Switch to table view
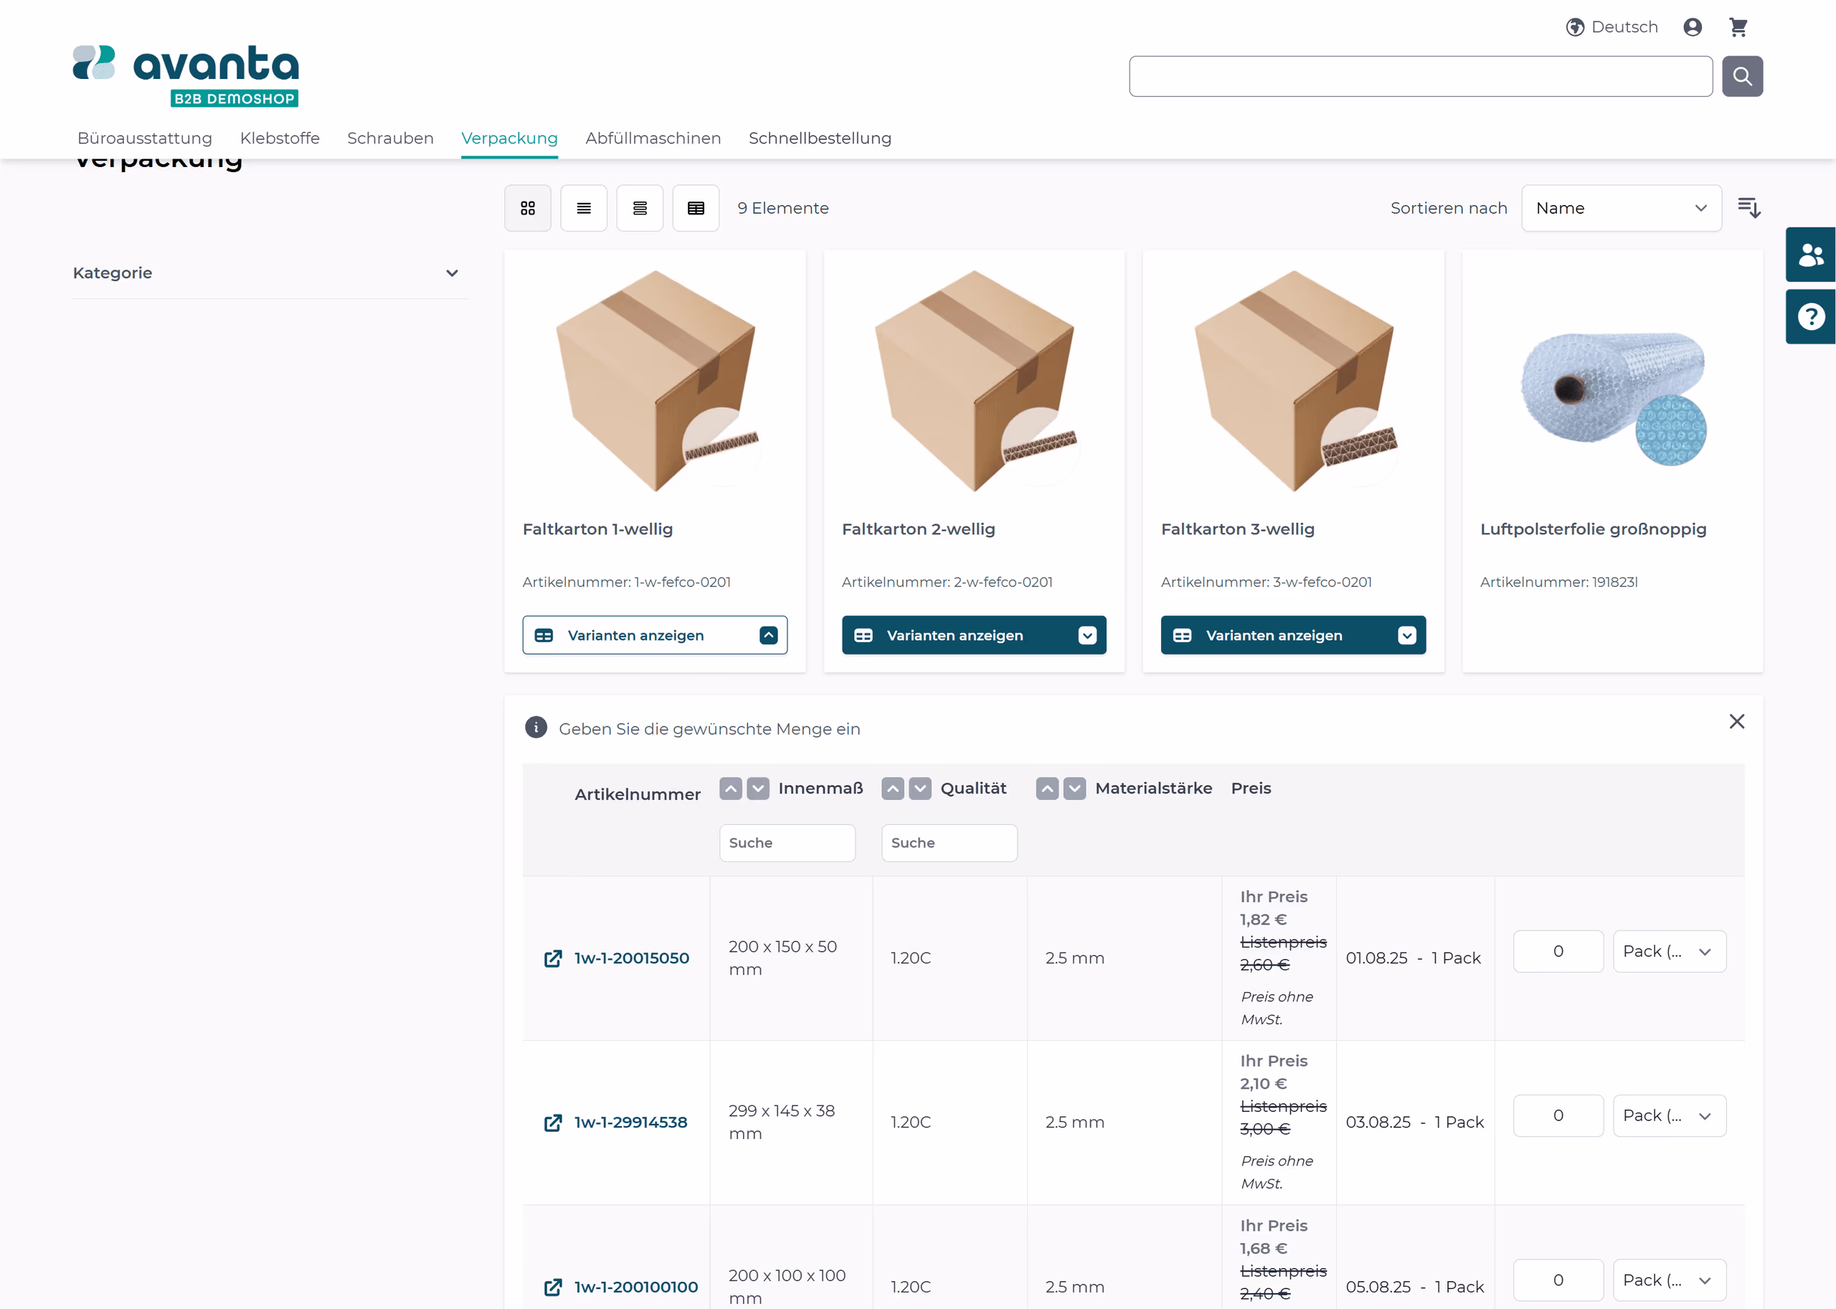The image size is (1836, 1309). pos(696,208)
